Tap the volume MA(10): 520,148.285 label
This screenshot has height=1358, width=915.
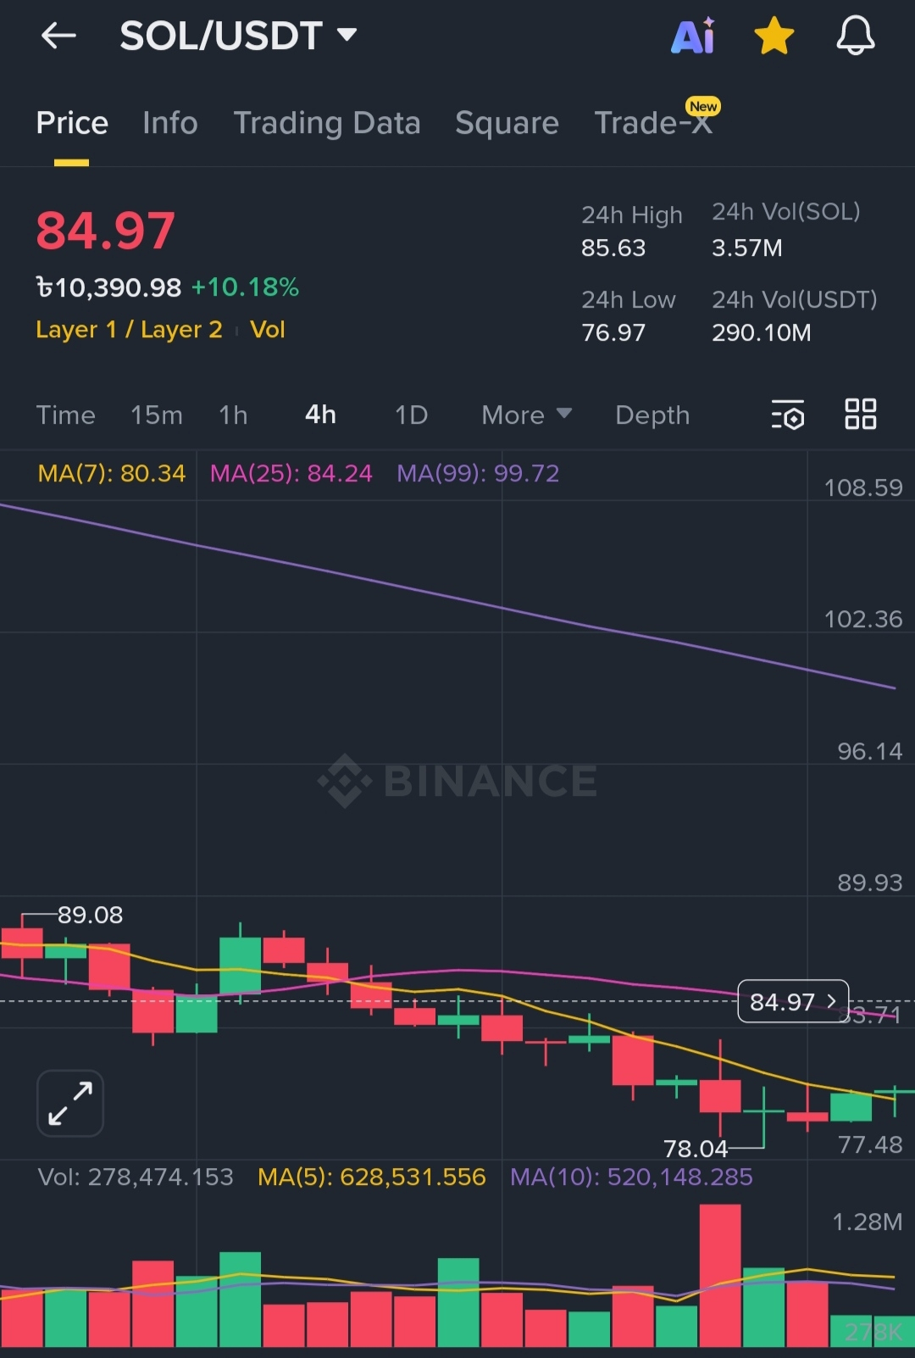(631, 1177)
